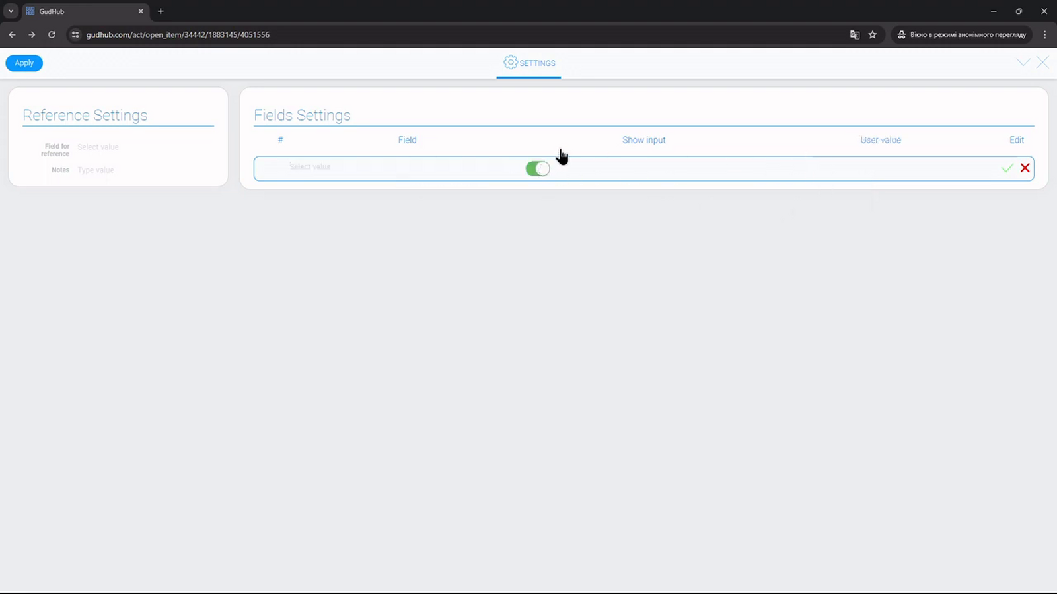Open Field for reference dropdown
Viewport: 1057px width, 594px height.
pos(144,147)
